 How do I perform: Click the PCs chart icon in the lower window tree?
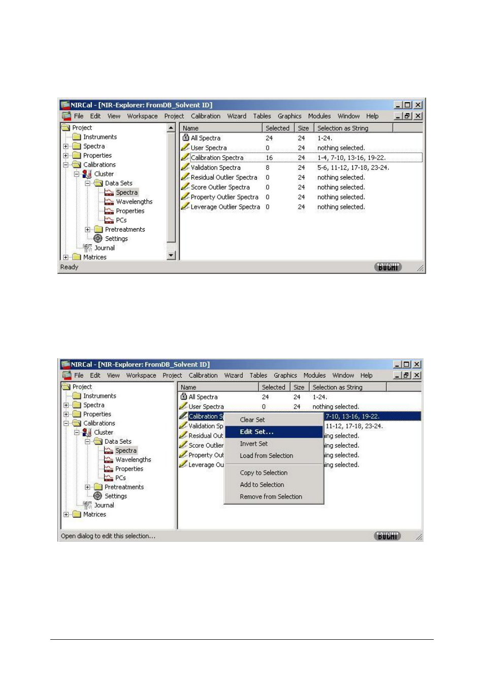109,478
